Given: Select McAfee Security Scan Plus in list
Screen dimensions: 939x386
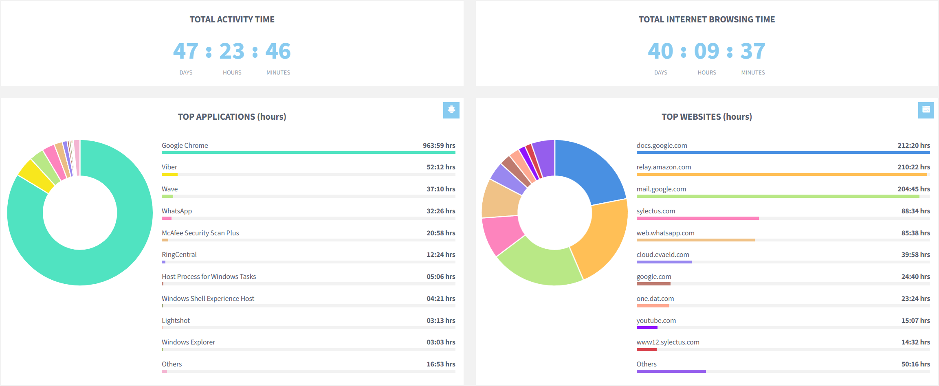Looking at the screenshot, I should pyautogui.click(x=200, y=233).
